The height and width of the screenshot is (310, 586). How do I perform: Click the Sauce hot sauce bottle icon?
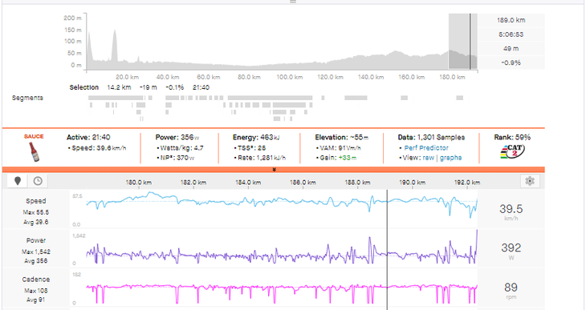click(34, 152)
